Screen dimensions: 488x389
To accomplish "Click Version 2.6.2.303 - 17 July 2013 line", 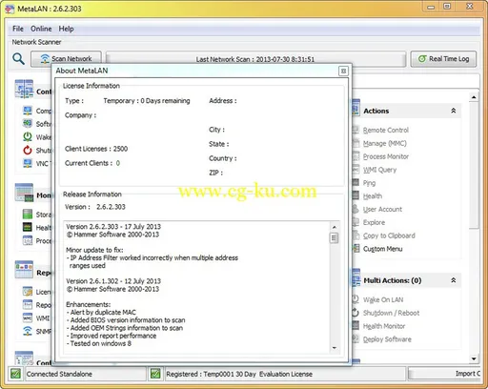I will point(113,227).
